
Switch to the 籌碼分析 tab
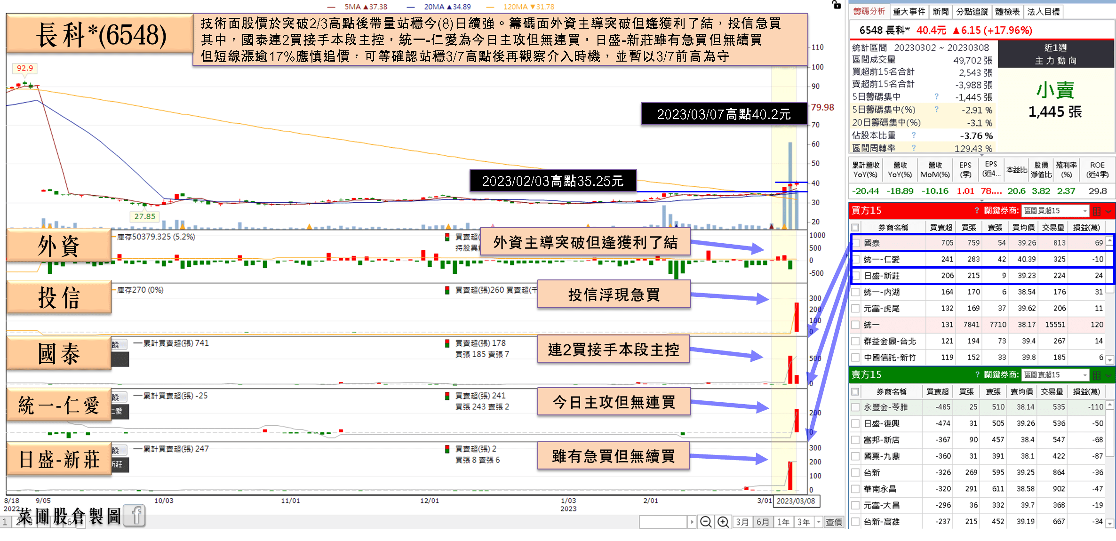pos(869,11)
